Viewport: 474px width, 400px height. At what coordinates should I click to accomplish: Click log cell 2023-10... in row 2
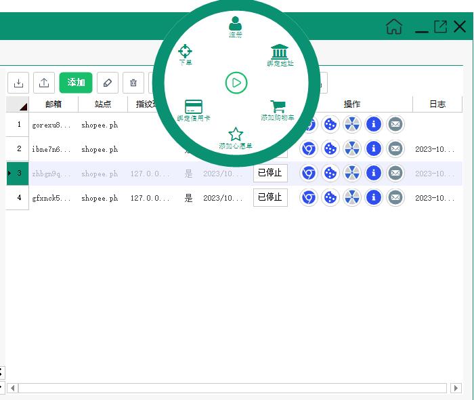coord(437,149)
